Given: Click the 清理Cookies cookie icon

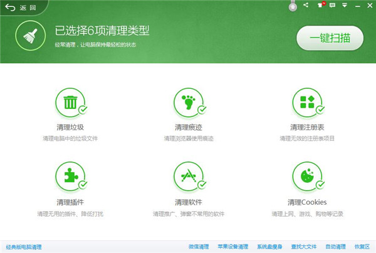Looking at the screenshot, I should pos(306,175).
